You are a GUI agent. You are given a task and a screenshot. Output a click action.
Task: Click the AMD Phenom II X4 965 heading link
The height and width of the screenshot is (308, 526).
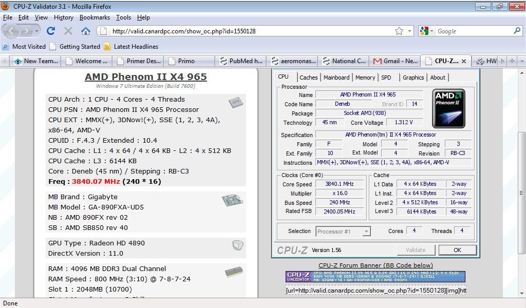(x=146, y=77)
